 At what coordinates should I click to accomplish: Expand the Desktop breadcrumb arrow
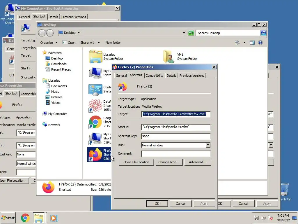pyautogui.click(x=79, y=33)
